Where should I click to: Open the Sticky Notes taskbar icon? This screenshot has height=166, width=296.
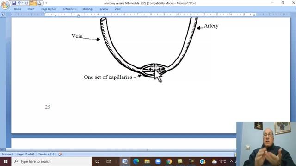click(180, 161)
